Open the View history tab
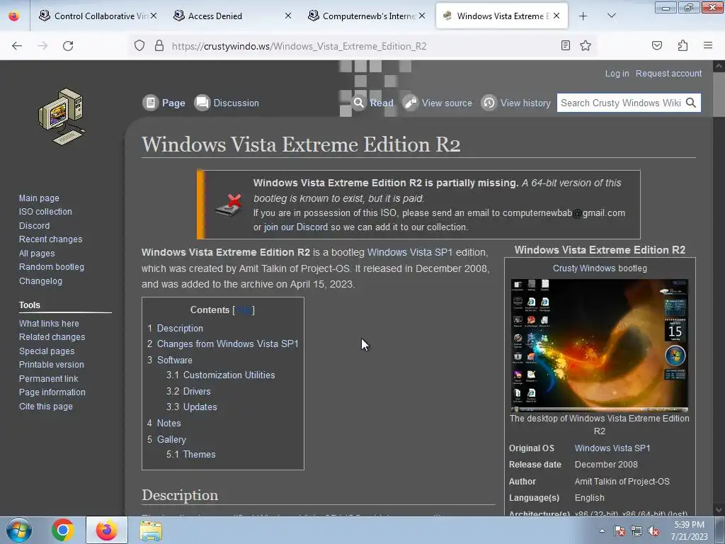 coord(516,103)
